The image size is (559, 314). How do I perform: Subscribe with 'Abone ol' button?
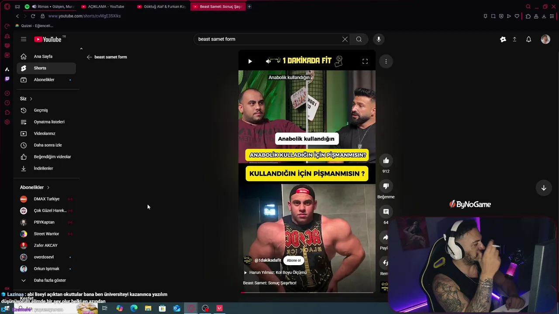(293, 260)
